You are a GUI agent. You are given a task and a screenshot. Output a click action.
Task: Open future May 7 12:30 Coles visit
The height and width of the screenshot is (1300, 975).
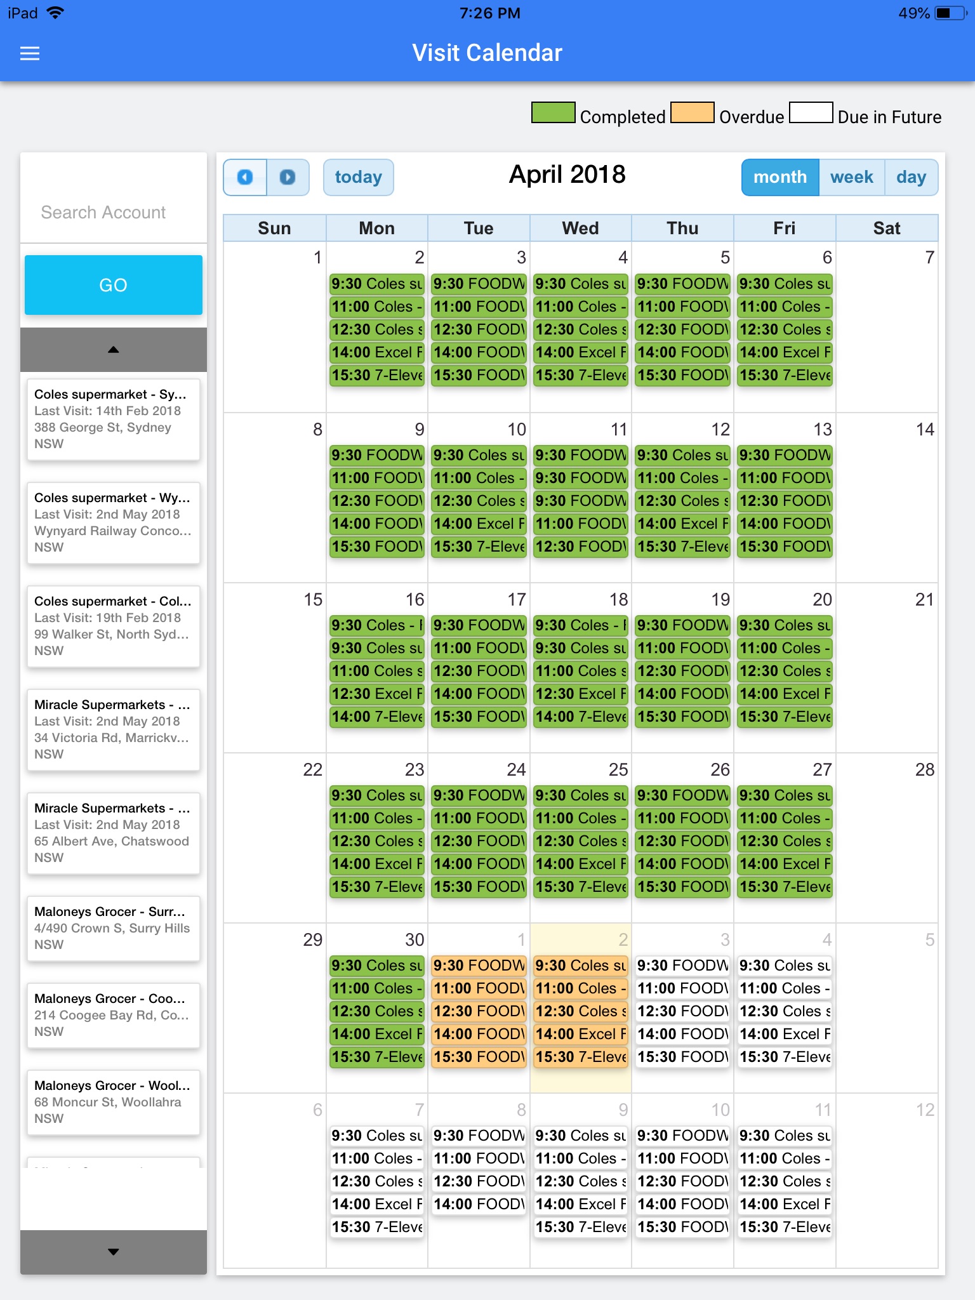click(377, 1181)
